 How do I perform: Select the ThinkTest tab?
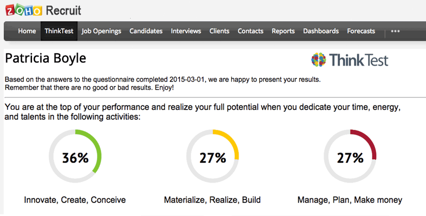click(x=59, y=31)
